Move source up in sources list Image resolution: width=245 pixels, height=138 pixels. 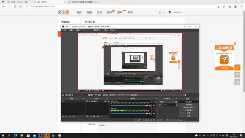click(98, 117)
